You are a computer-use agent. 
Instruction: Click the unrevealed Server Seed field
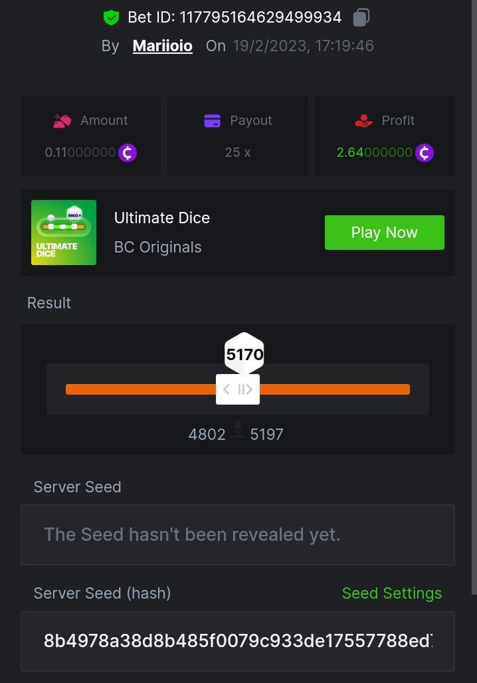(x=237, y=535)
